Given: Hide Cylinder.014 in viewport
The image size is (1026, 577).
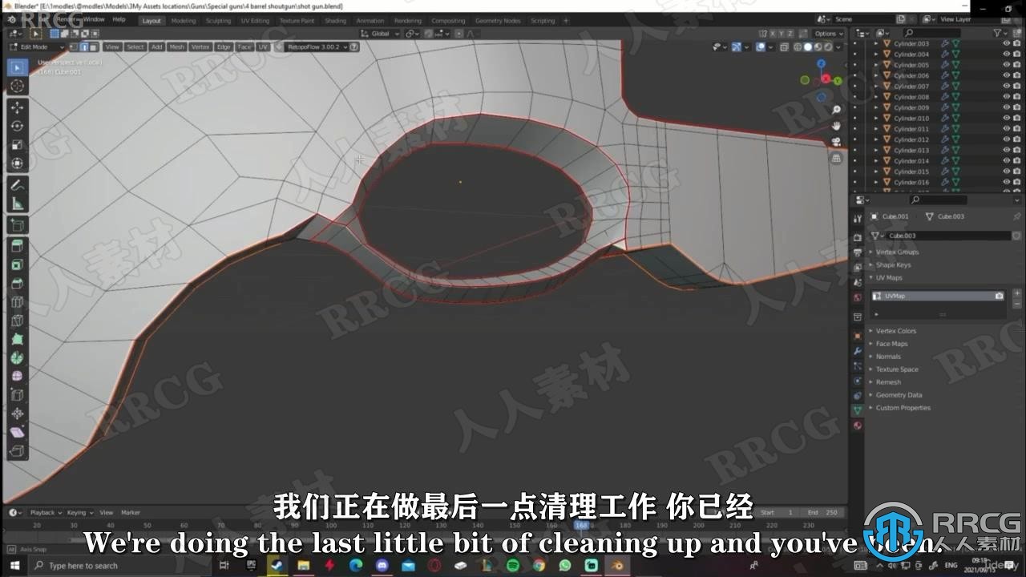Looking at the screenshot, I should pos(1006,161).
